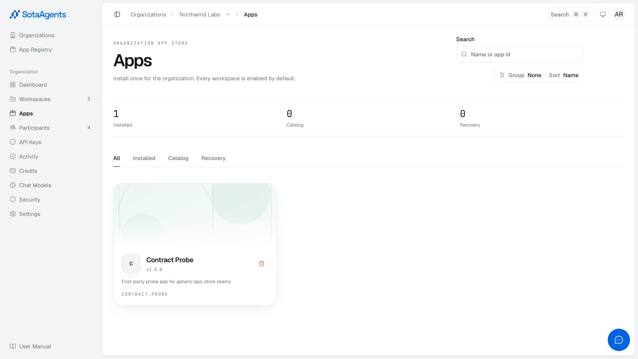Open the Contract Probe app card
The height and width of the screenshot is (359, 638).
point(195,244)
